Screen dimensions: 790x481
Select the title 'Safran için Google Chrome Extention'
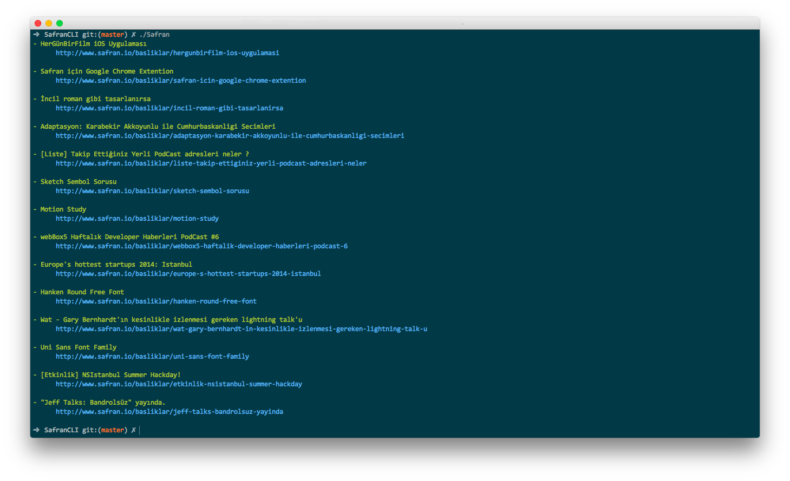(x=107, y=71)
